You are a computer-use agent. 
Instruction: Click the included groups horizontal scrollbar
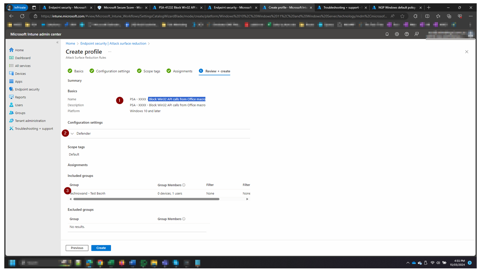146,199
